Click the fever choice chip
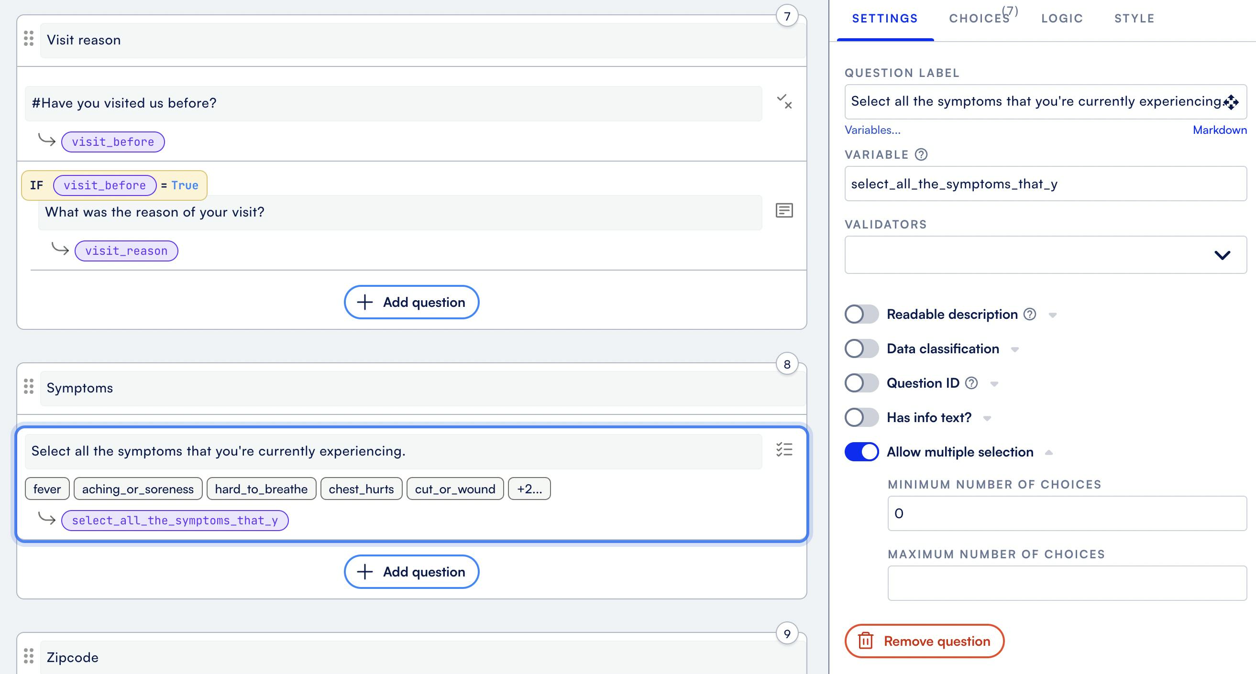 (47, 489)
